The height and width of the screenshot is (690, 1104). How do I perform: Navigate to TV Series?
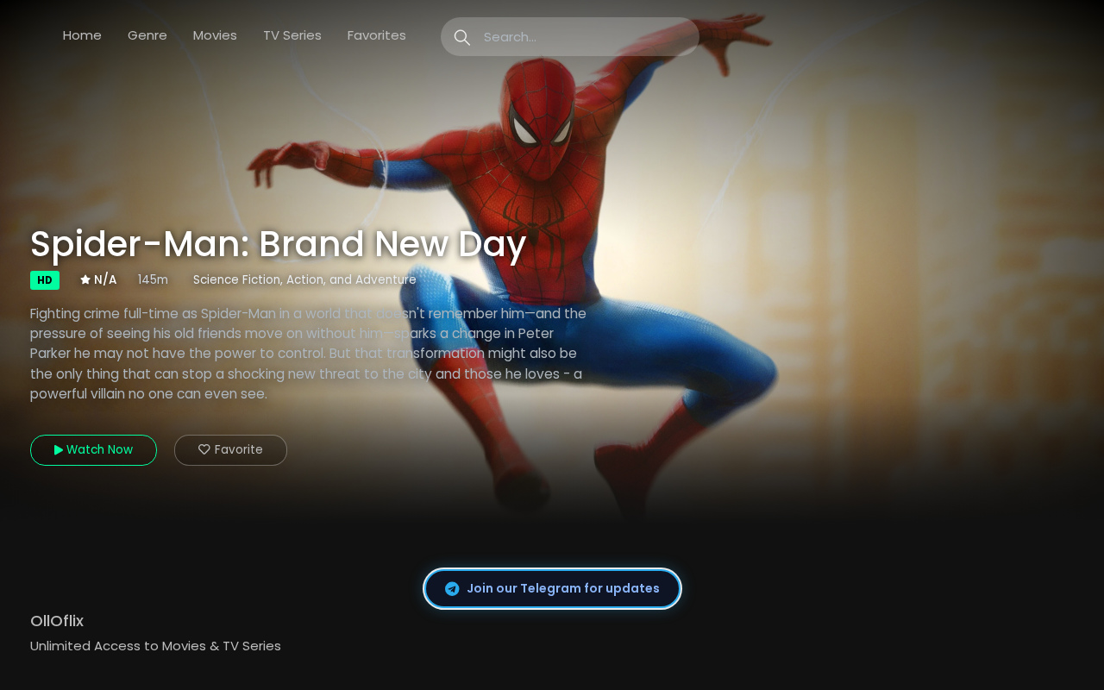click(292, 35)
